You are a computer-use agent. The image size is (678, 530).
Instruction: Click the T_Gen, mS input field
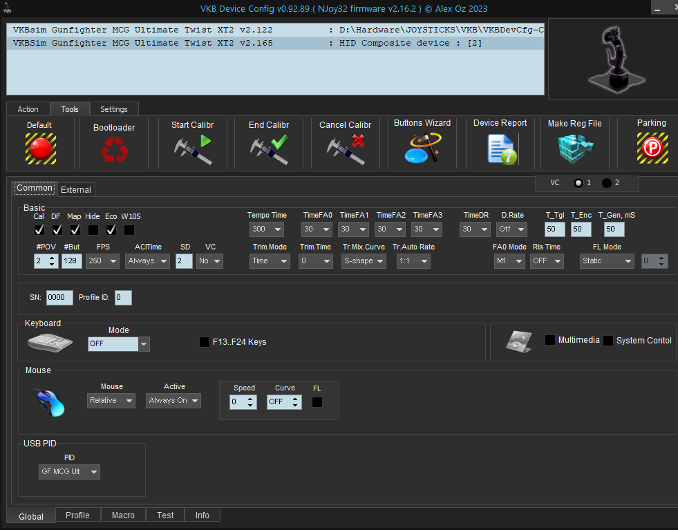pos(614,229)
